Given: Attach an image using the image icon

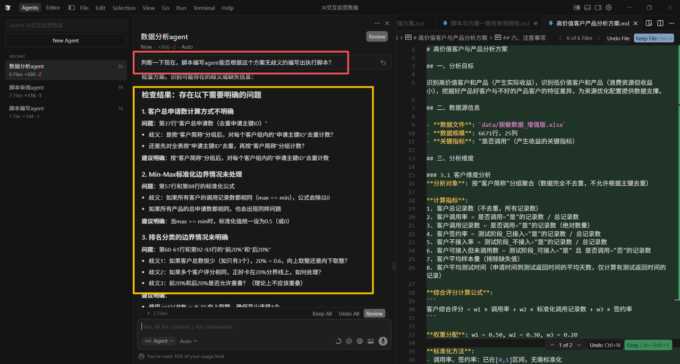Looking at the screenshot, I should [371, 341].
